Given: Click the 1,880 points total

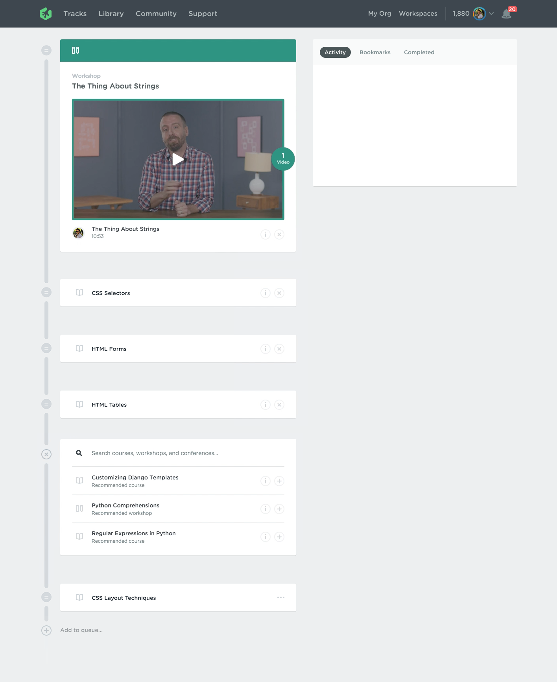Looking at the screenshot, I should (x=461, y=13).
